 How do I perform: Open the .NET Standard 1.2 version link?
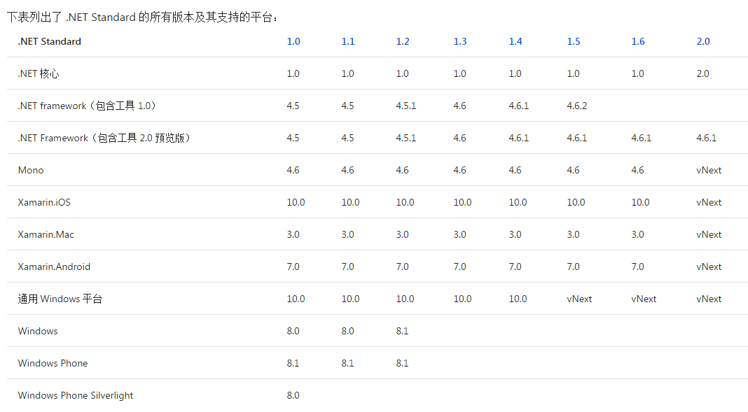click(x=403, y=41)
